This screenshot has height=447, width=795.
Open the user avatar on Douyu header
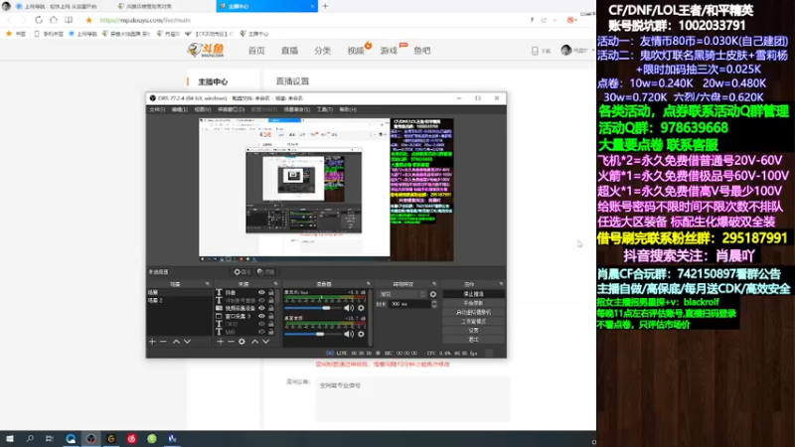pos(566,50)
